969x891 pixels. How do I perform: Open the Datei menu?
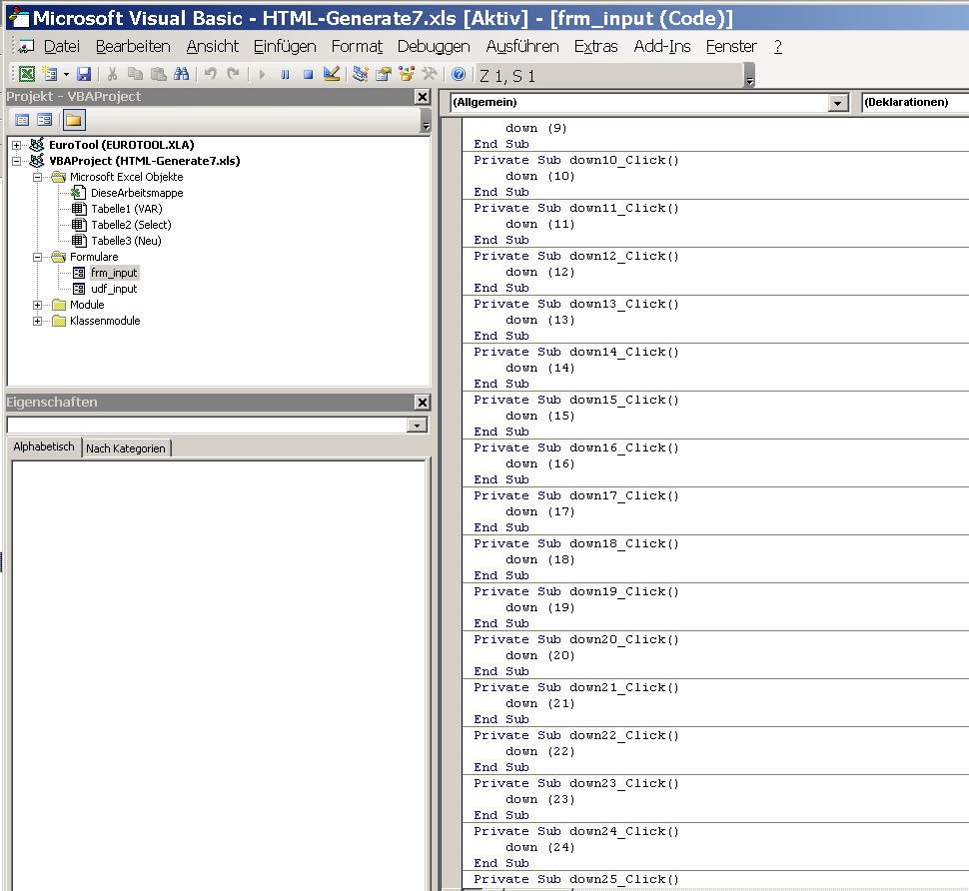tap(62, 46)
